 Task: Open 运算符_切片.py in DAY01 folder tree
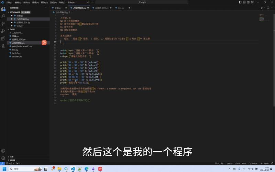19,40
